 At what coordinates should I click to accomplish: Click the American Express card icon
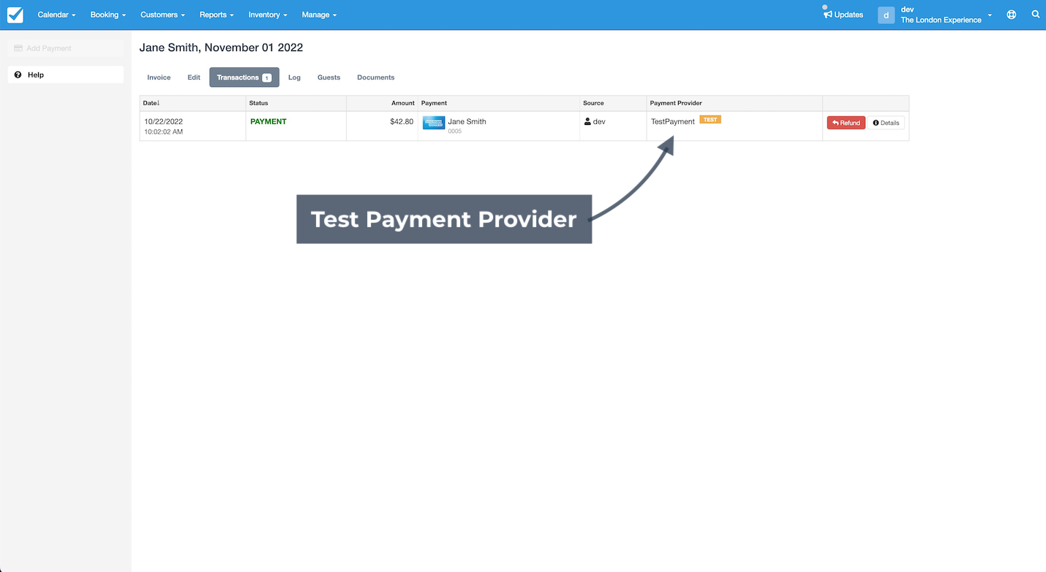click(x=434, y=123)
